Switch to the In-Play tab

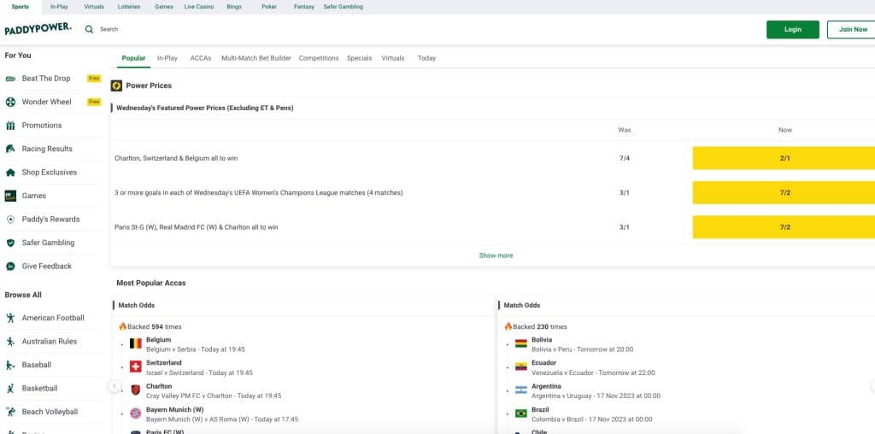tap(167, 58)
